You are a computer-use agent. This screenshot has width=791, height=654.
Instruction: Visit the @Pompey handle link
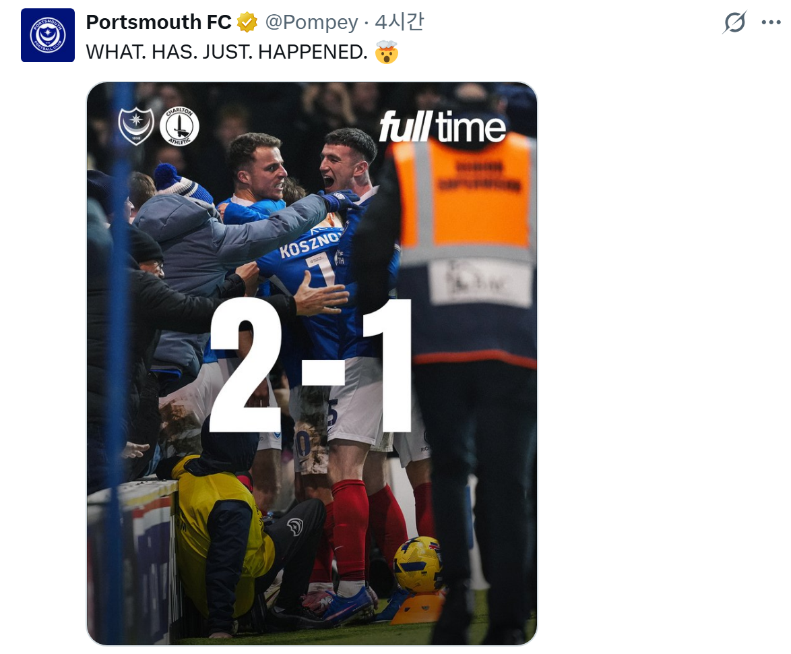point(311,22)
